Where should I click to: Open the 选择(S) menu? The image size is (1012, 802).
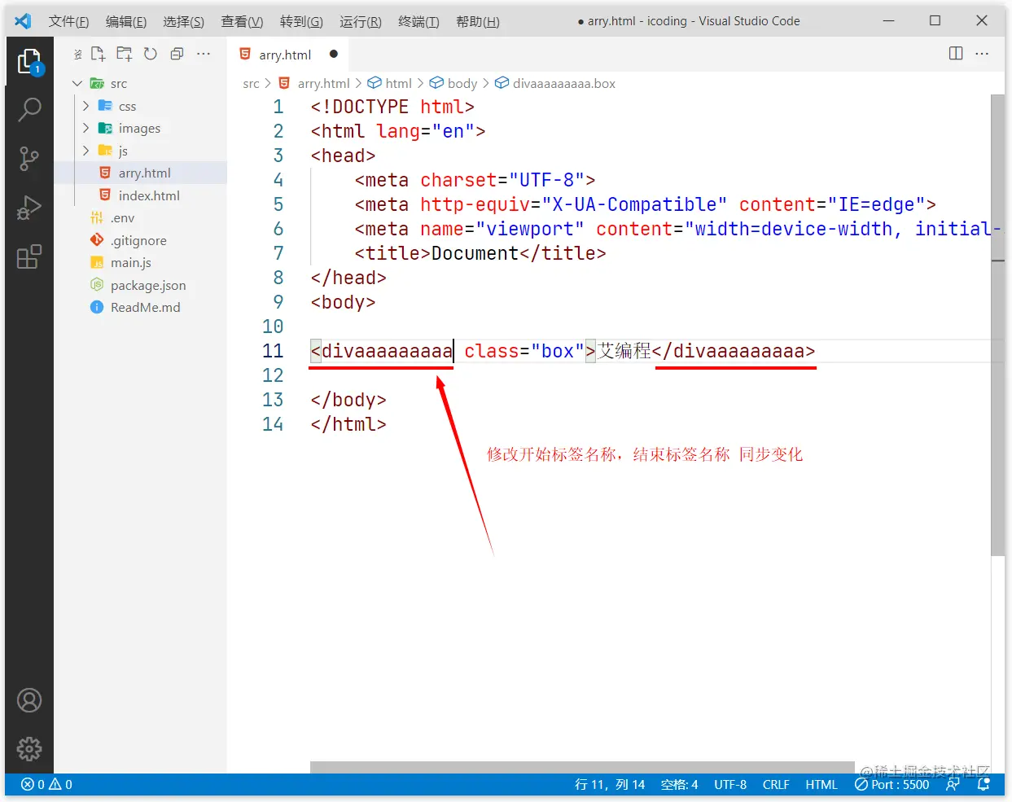tap(183, 21)
